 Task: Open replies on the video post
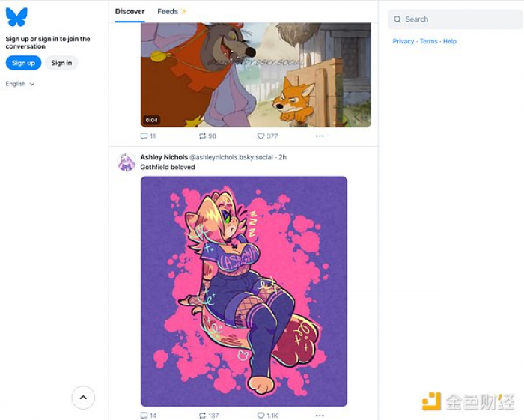click(148, 136)
